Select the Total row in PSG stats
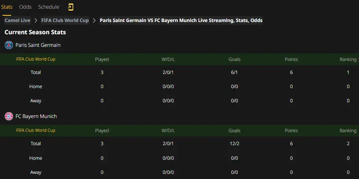Viewport: 359px width, 179px height. pyautogui.click(x=179, y=72)
